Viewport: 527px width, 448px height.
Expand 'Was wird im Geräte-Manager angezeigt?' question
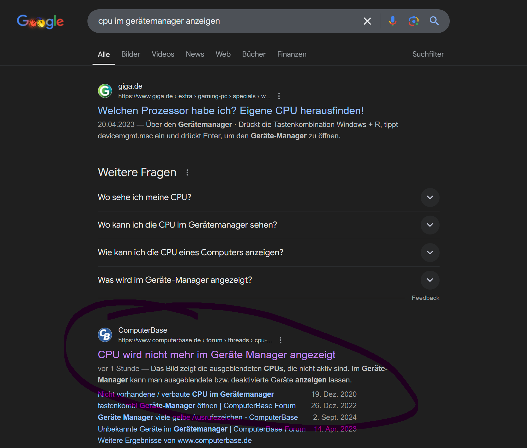pos(269,280)
